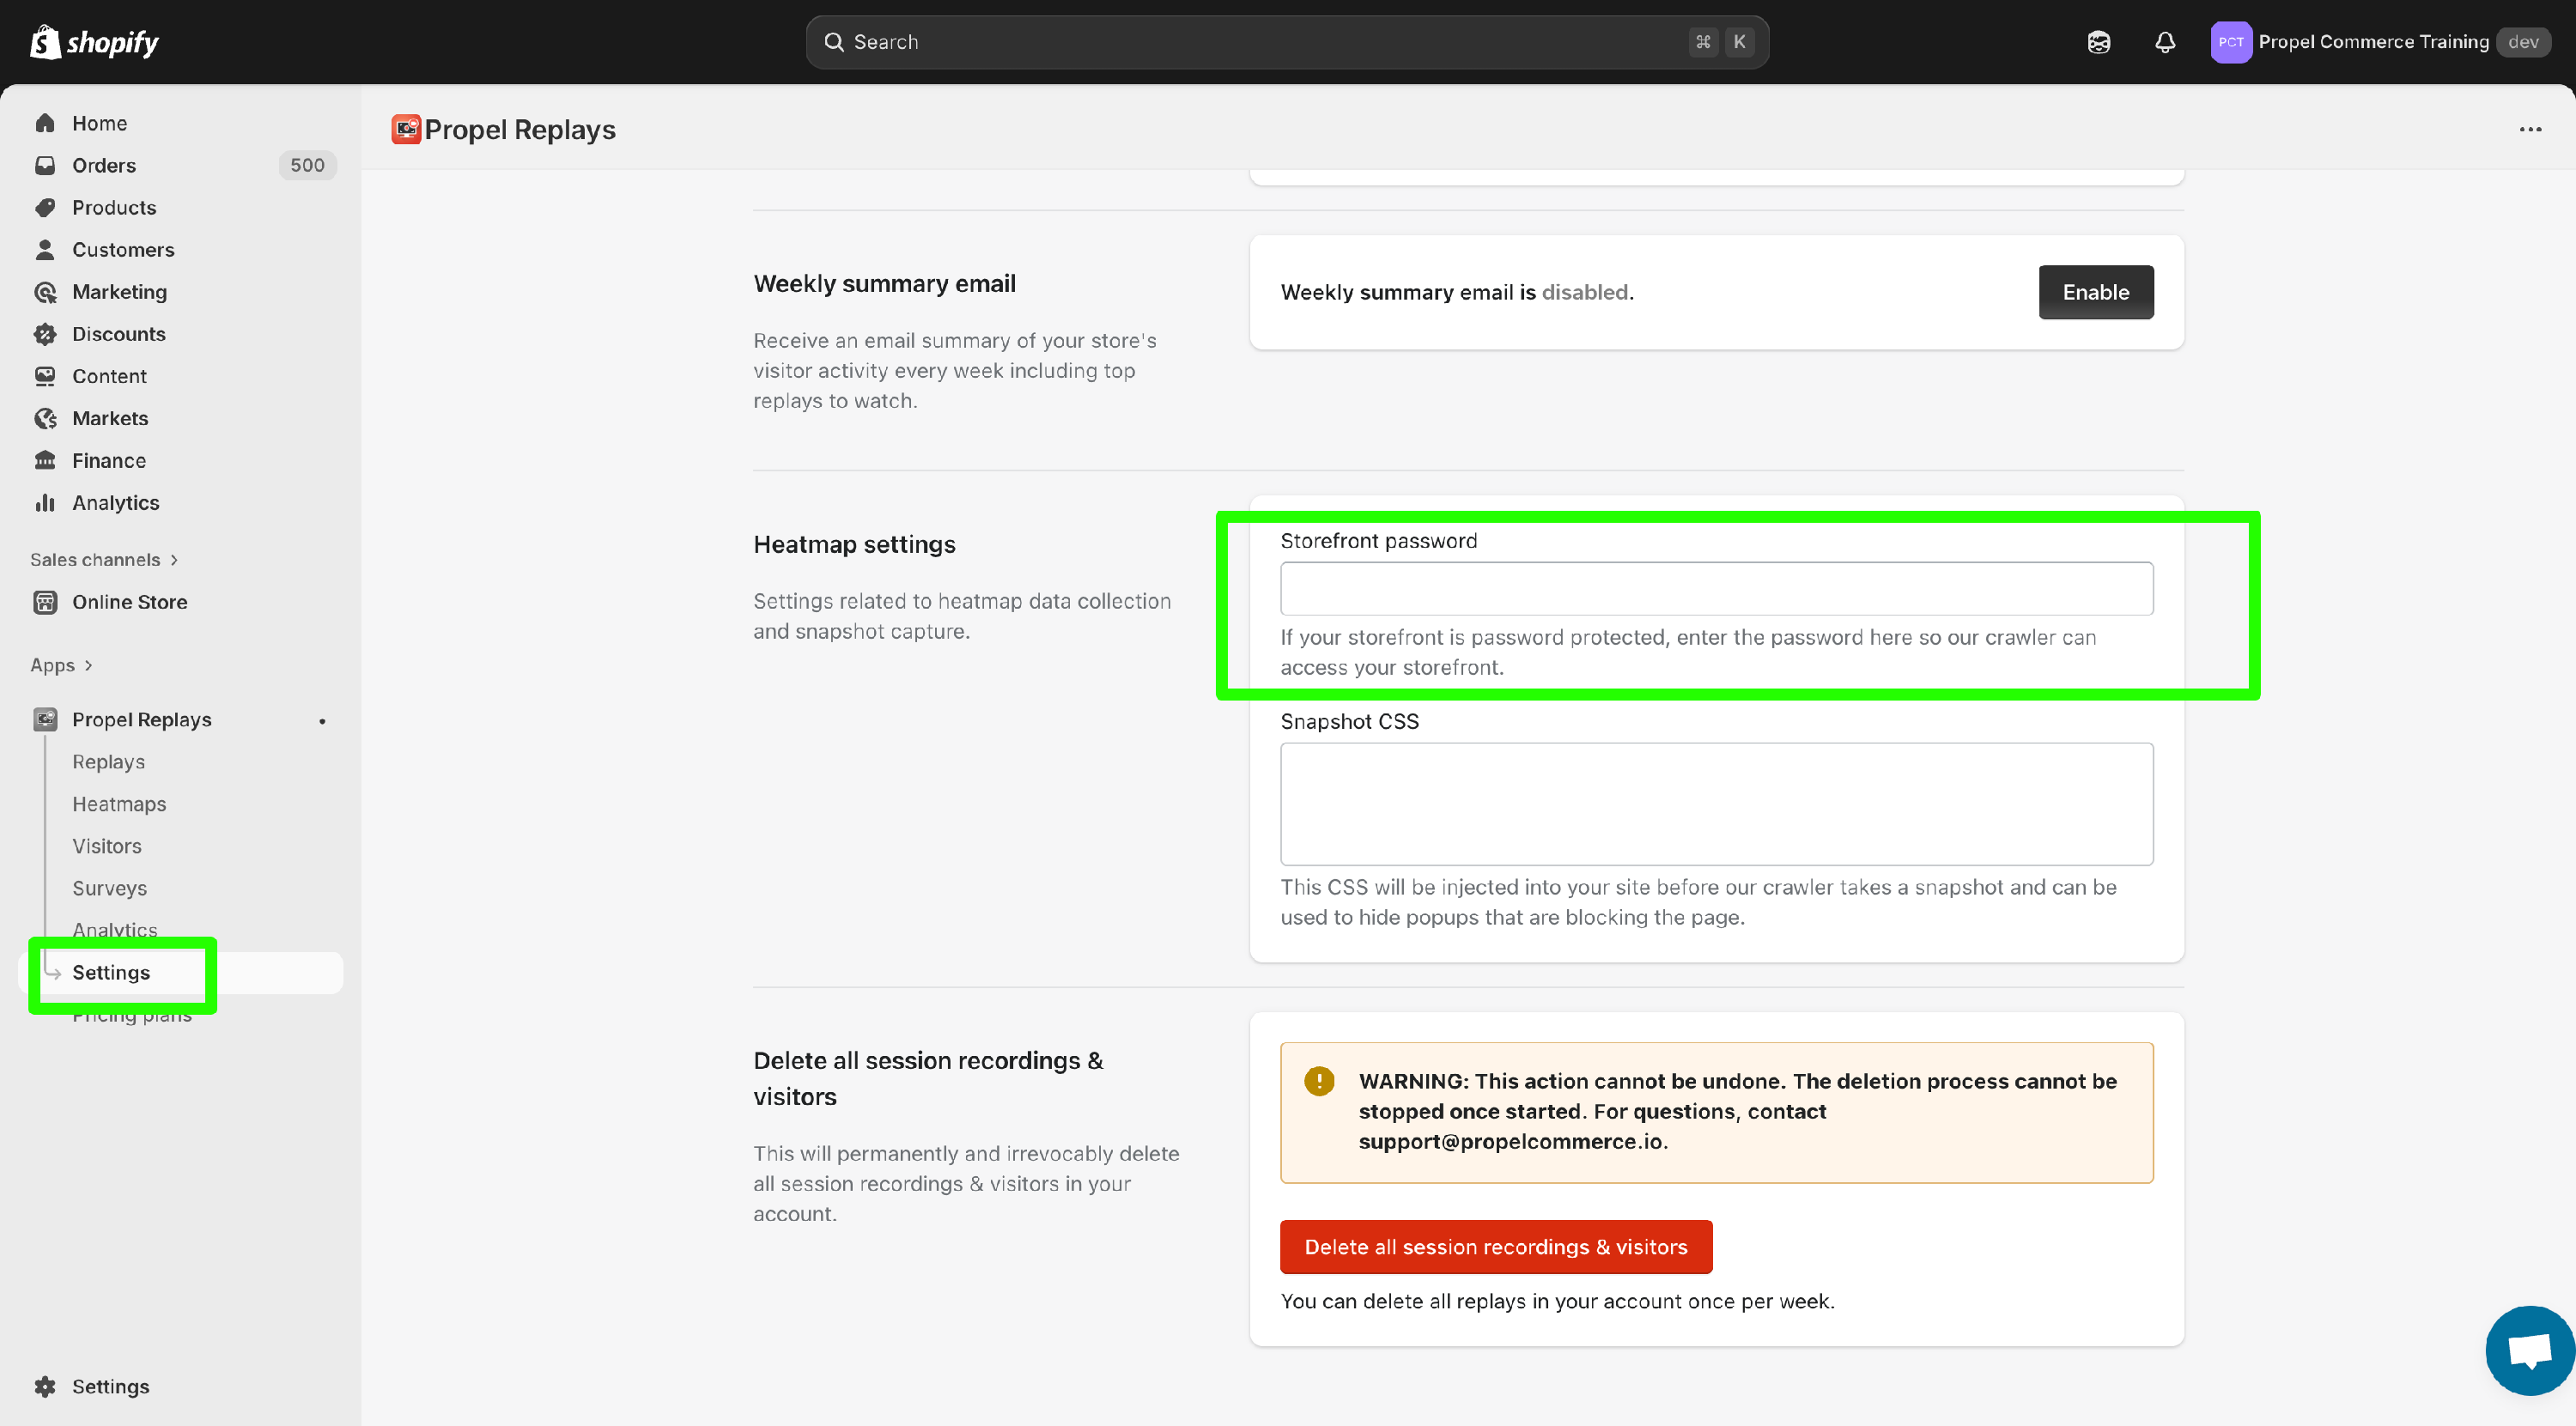This screenshot has width=2576, height=1426.
Task: Click the three-dot more actions icon
Action: pyautogui.click(x=2530, y=130)
